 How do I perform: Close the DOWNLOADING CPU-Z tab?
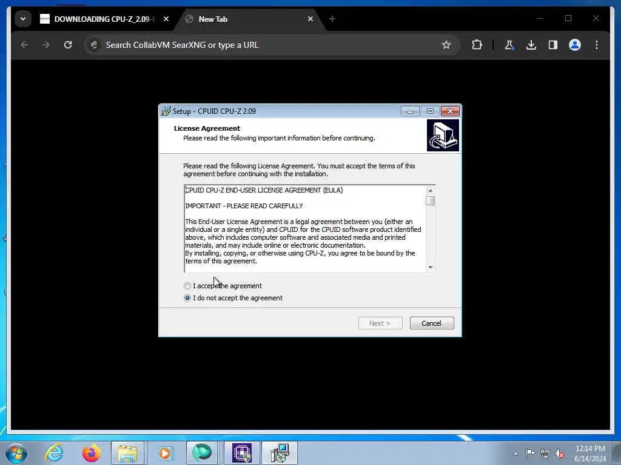click(x=166, y=19)
